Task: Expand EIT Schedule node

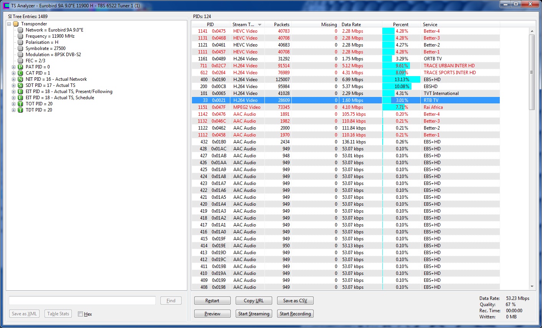Action: coord(13,98)
